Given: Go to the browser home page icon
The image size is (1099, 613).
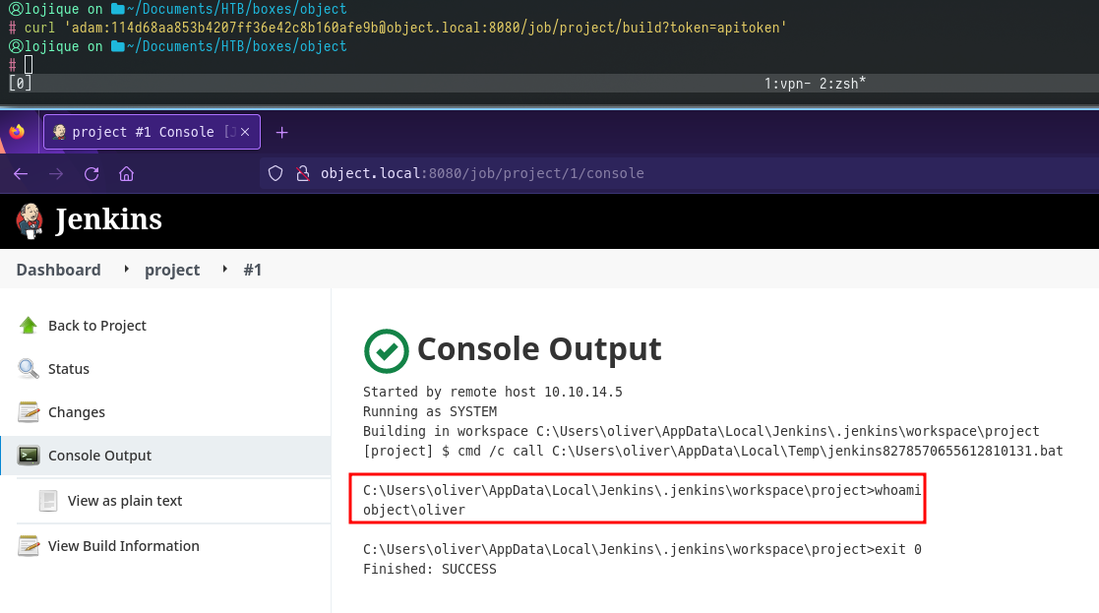Looking at the screenshot, I should coord(126,174).
